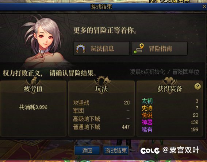Click the 攻坚战 count entry
This screenshot has width=207, height=162.
click(x=101, y=103)
